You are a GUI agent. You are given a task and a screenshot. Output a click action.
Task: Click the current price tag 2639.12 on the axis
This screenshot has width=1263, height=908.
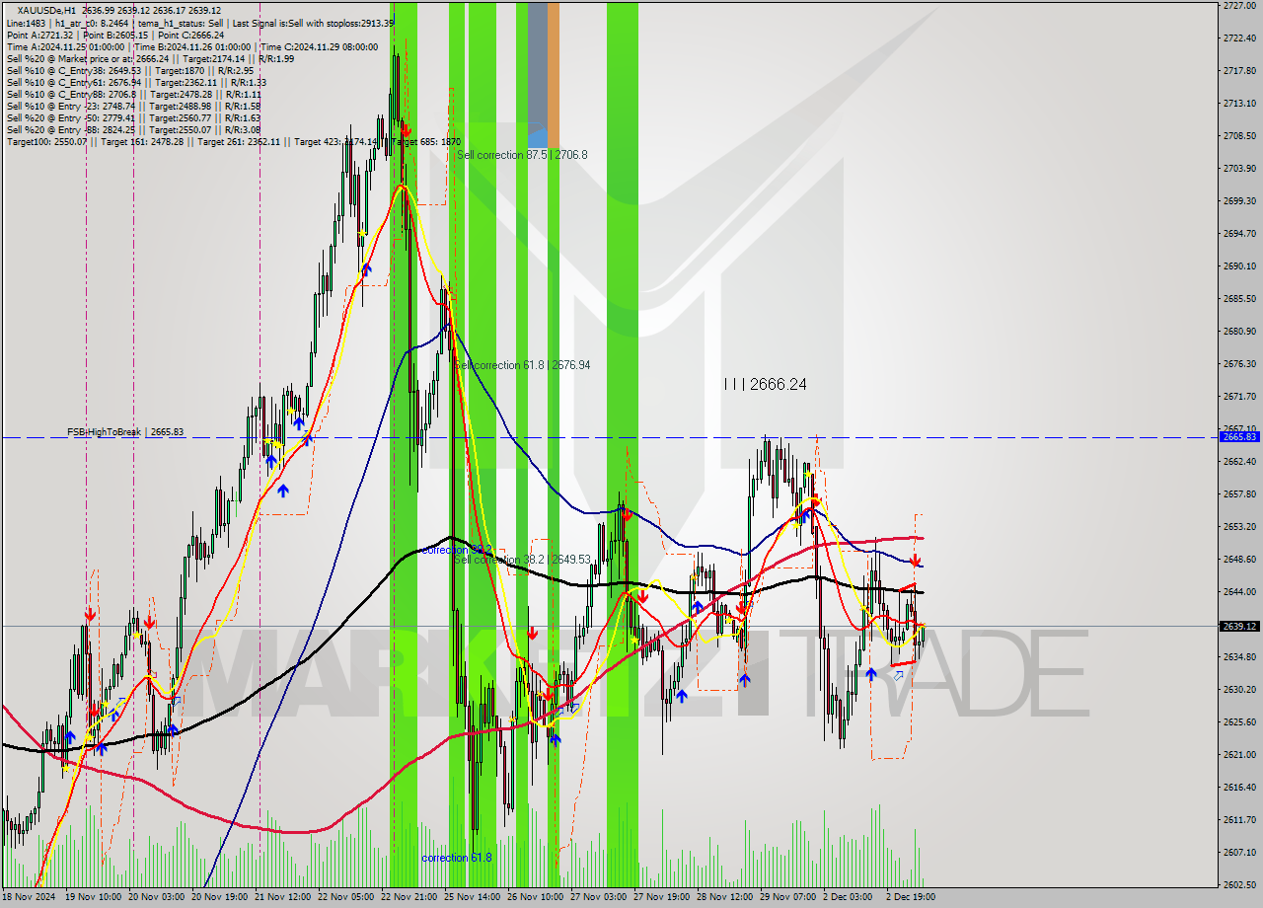pos(1239,626)
